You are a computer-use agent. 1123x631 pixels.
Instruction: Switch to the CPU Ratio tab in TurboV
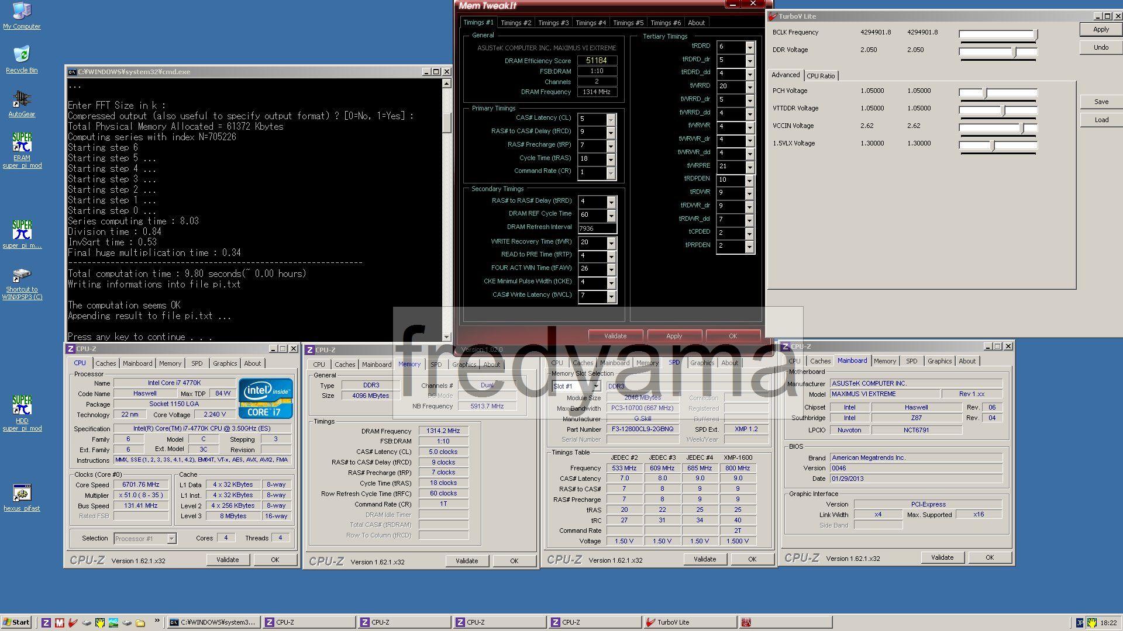point(821,76)
